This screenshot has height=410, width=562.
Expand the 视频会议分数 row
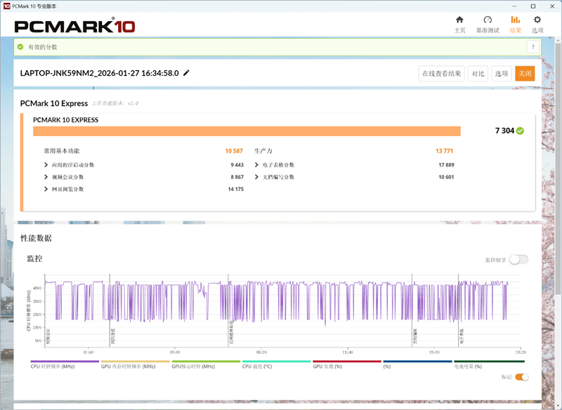click(46, 177)
